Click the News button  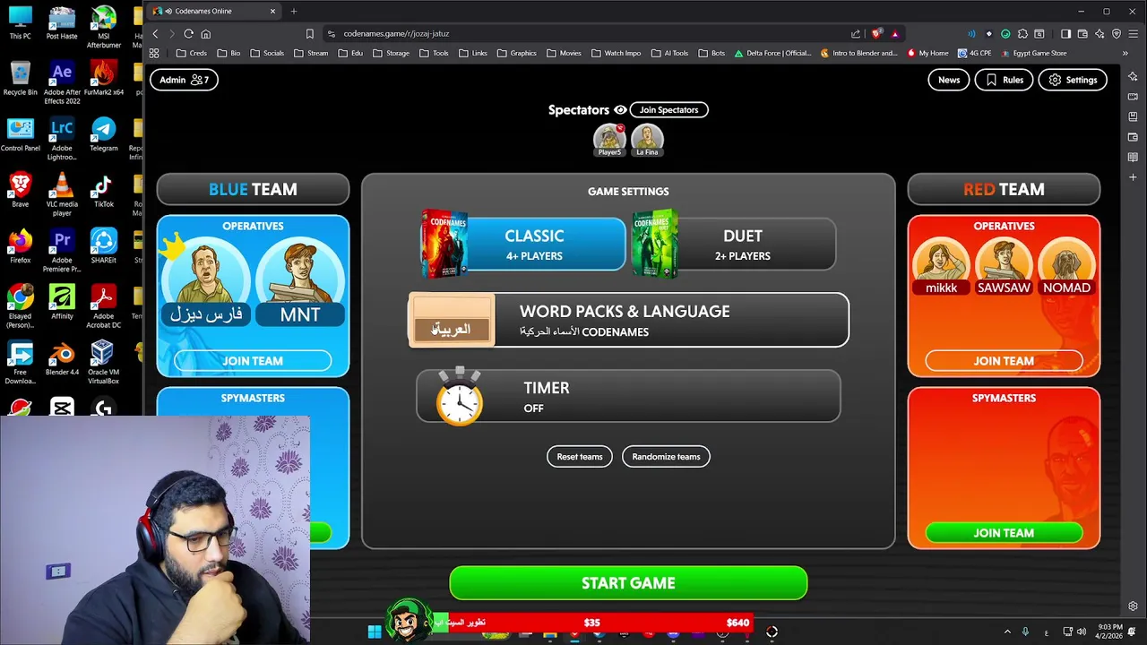pyautogui.click(x=949, y=80)
